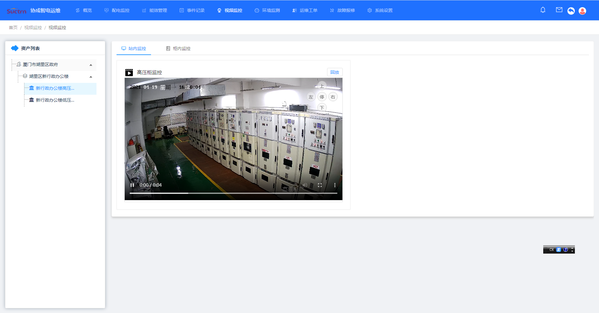The width and height of the screenshot is (599, 313).
Task: Collapse the 湖里区新行政办公楼 tree node
Action: click(x=91, y=77)
